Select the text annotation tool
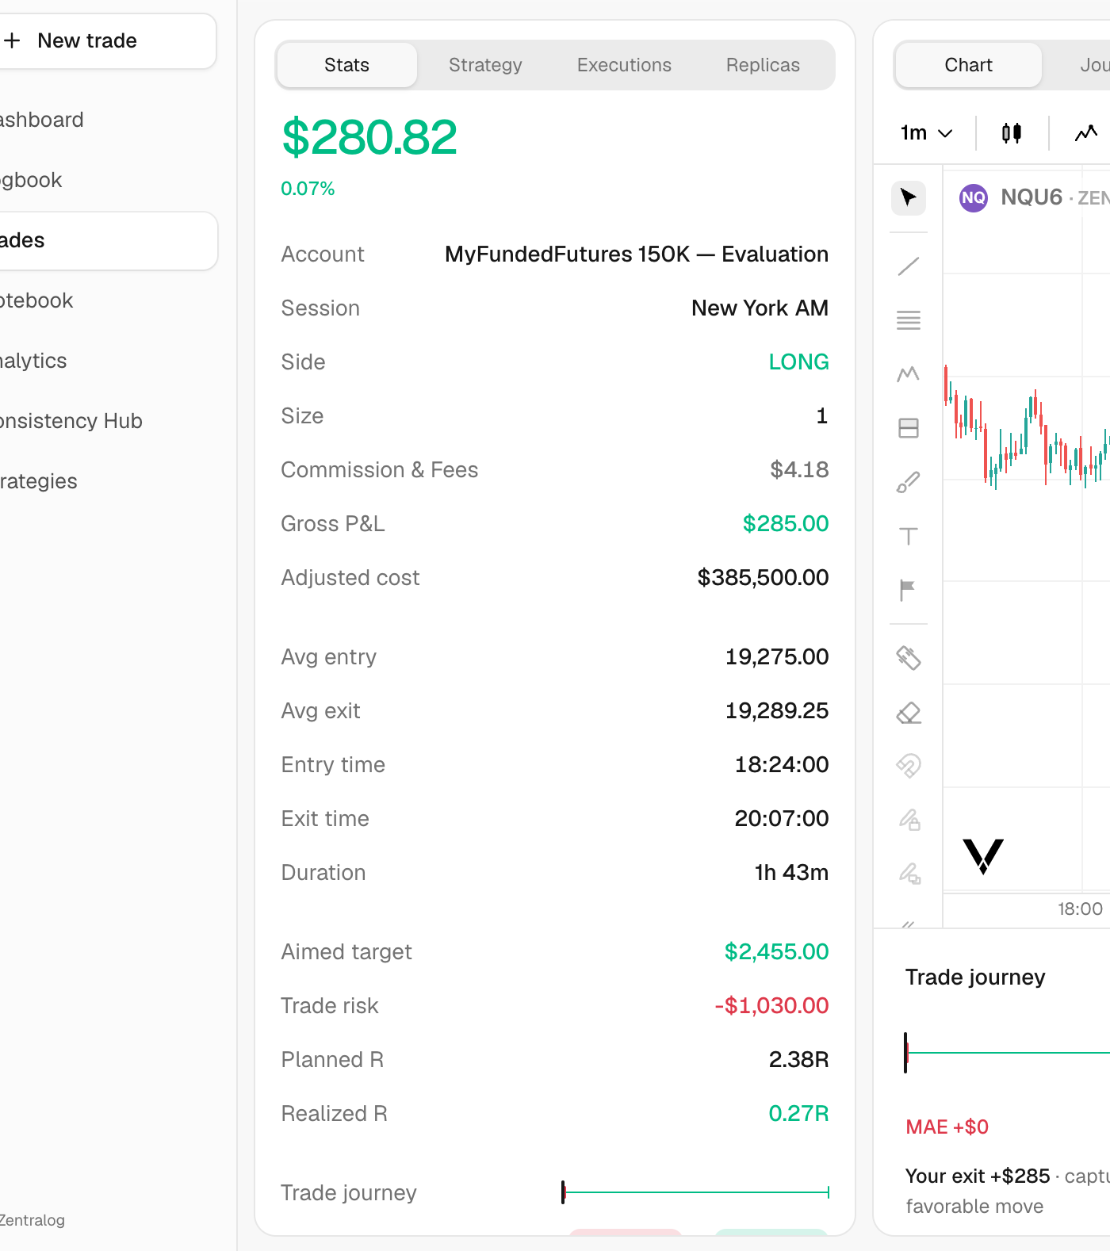The height and width of the screenshot is (1251, 1110). pyautogui.click(x=909, y=536)
